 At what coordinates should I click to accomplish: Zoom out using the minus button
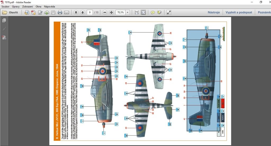(105, 12)
